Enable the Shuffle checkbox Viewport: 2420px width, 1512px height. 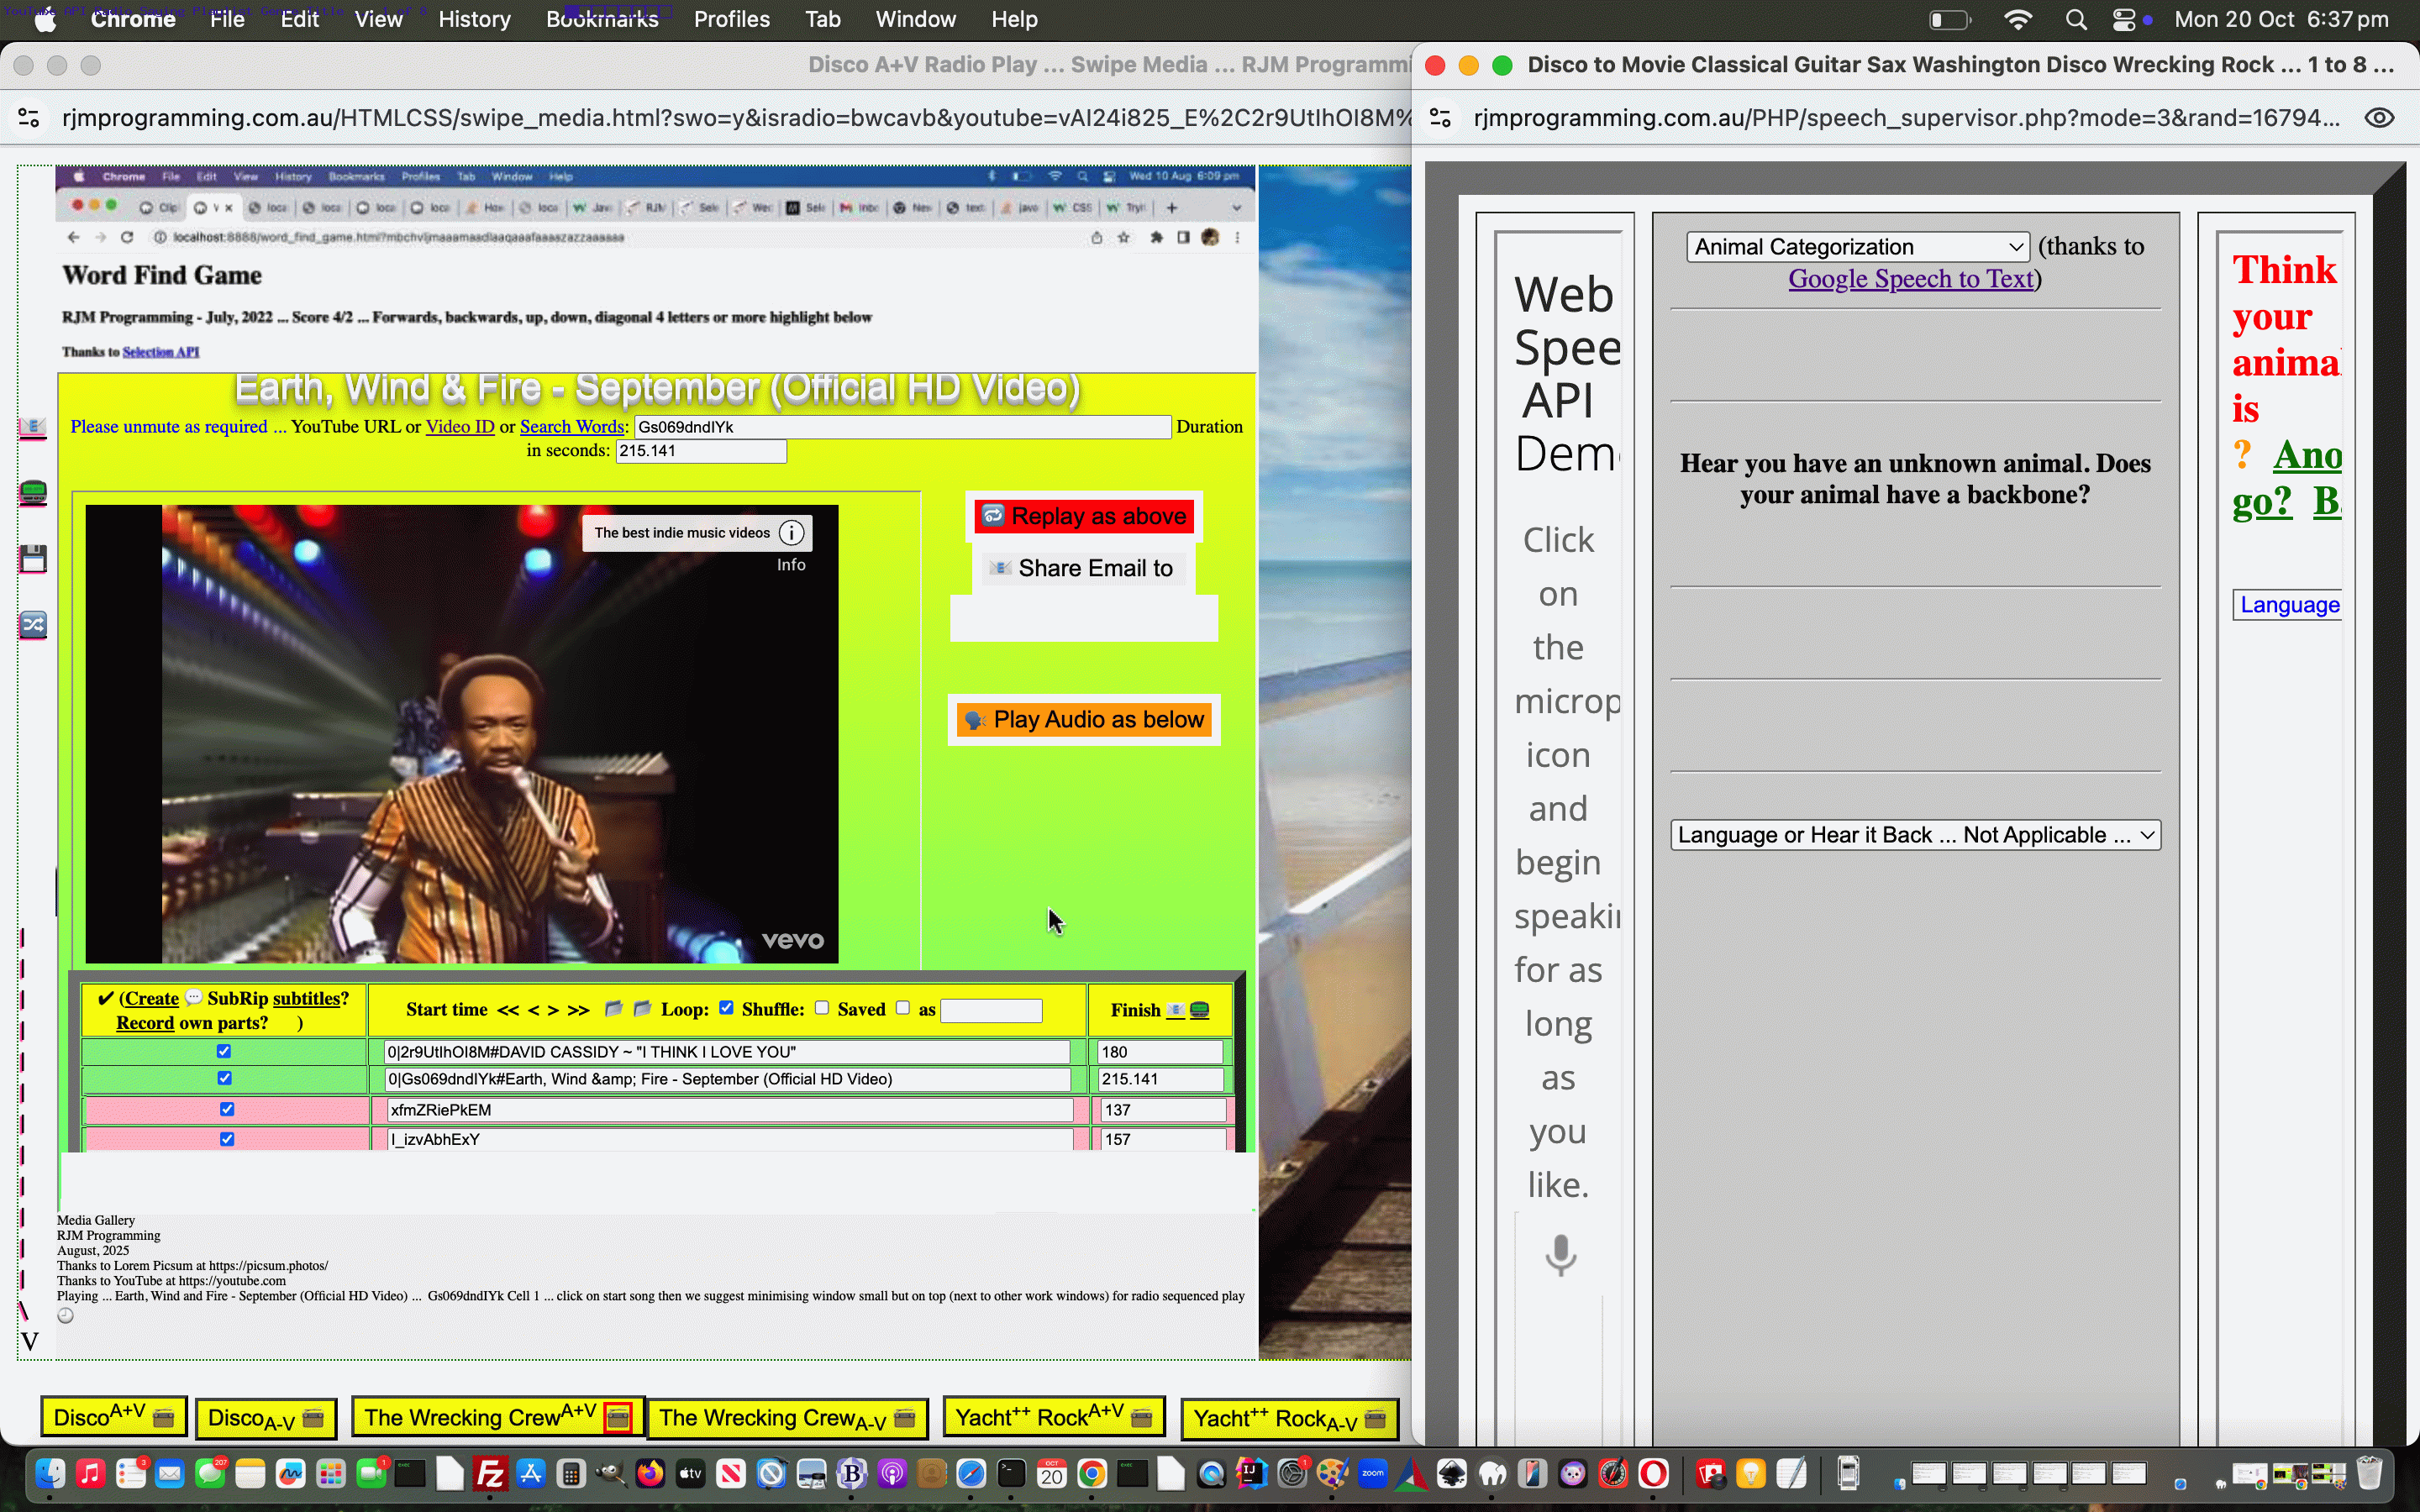(822, 1008)
